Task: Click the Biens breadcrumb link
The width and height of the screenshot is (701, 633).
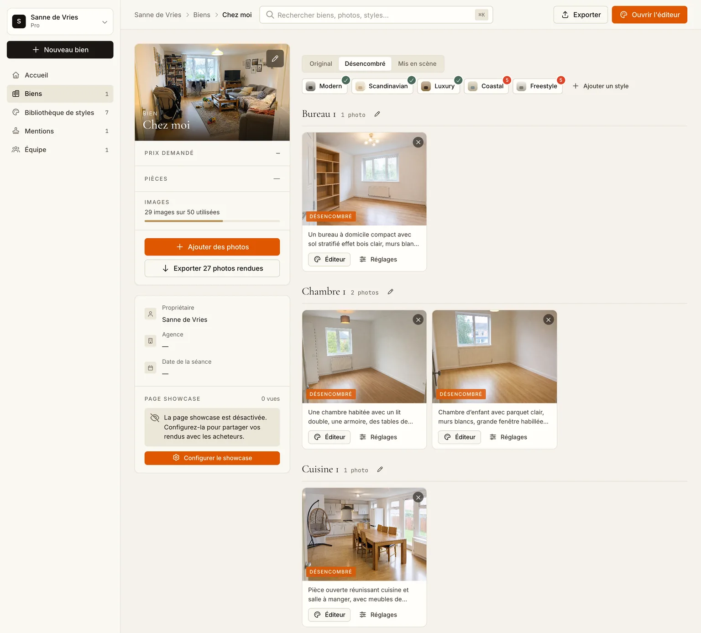Action: pos(202,15)
